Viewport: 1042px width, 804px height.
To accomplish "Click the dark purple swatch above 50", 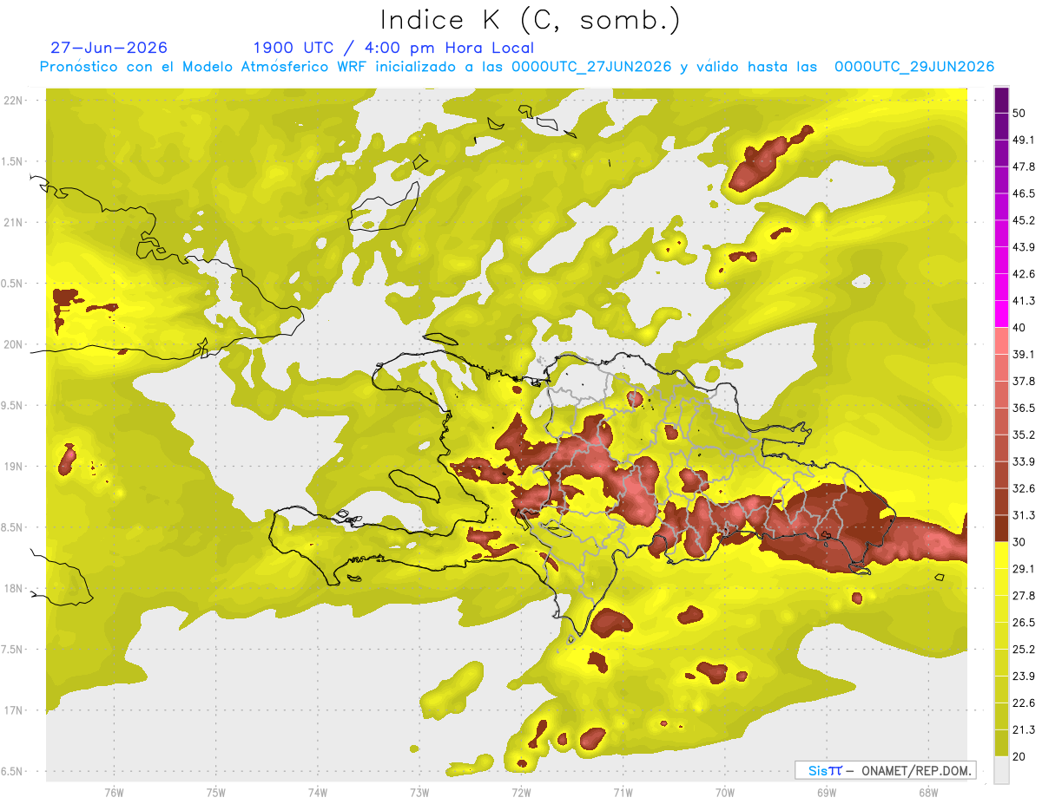I will [1001, 100].
